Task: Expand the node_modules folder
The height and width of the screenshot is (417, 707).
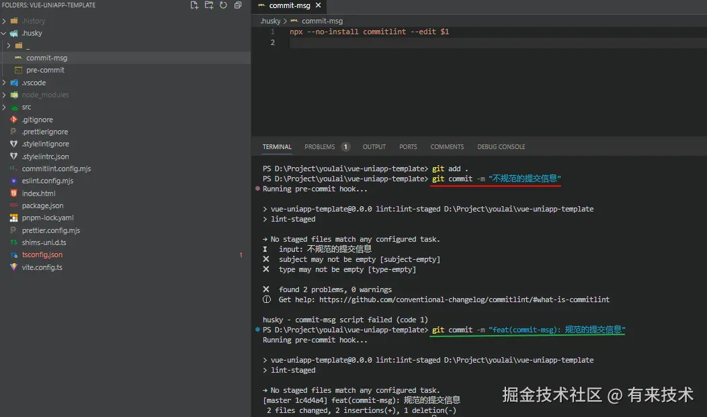Action: tap(4, 95)
